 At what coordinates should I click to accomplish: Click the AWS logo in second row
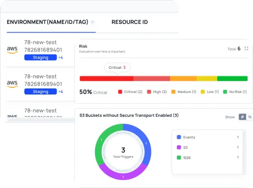click(12, 84)
